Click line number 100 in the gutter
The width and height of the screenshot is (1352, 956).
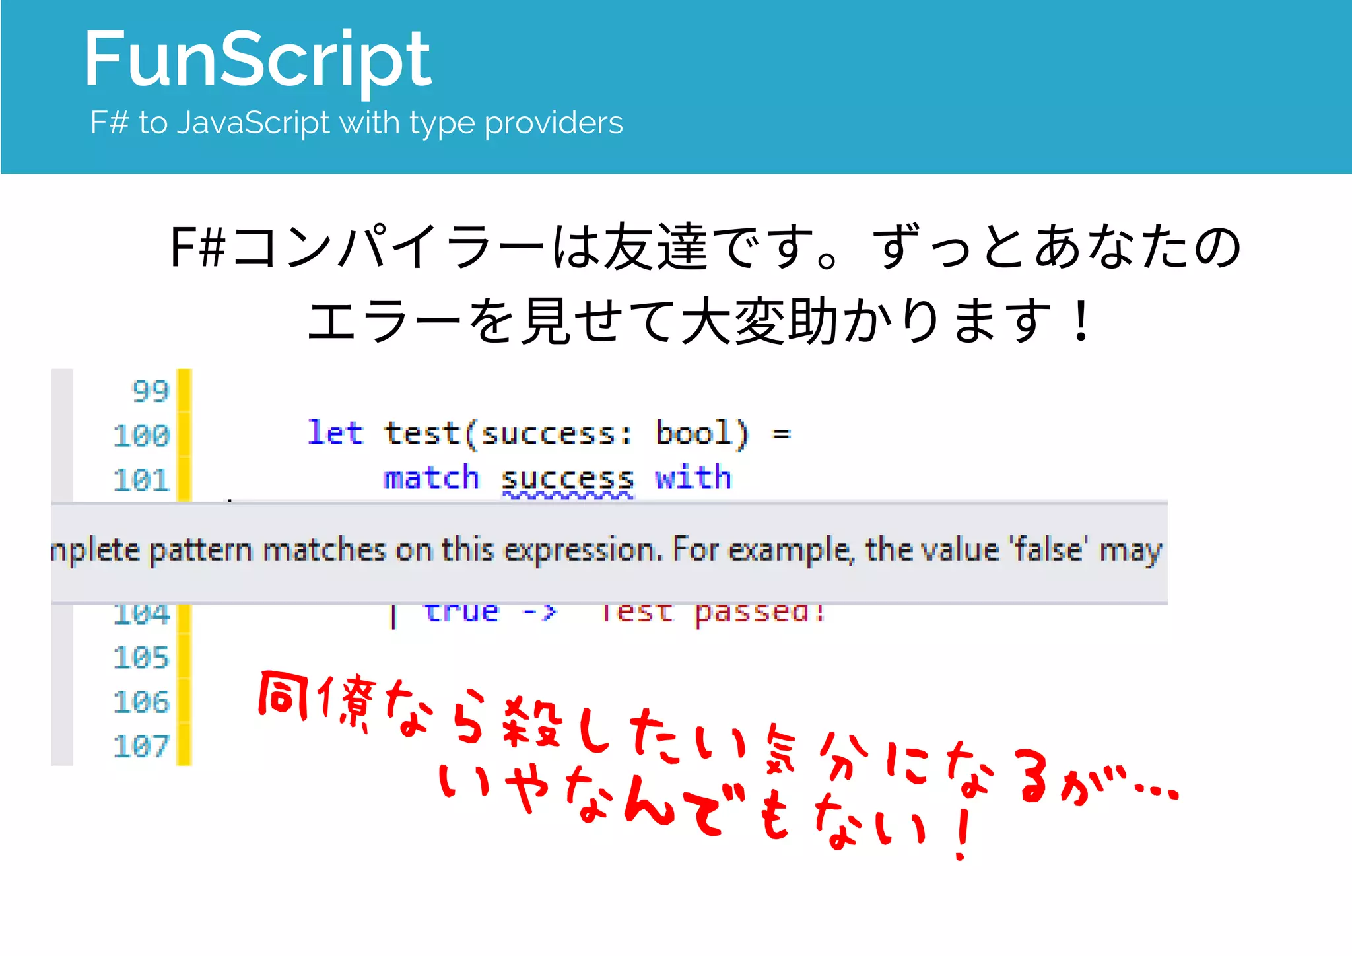[142, 436]
